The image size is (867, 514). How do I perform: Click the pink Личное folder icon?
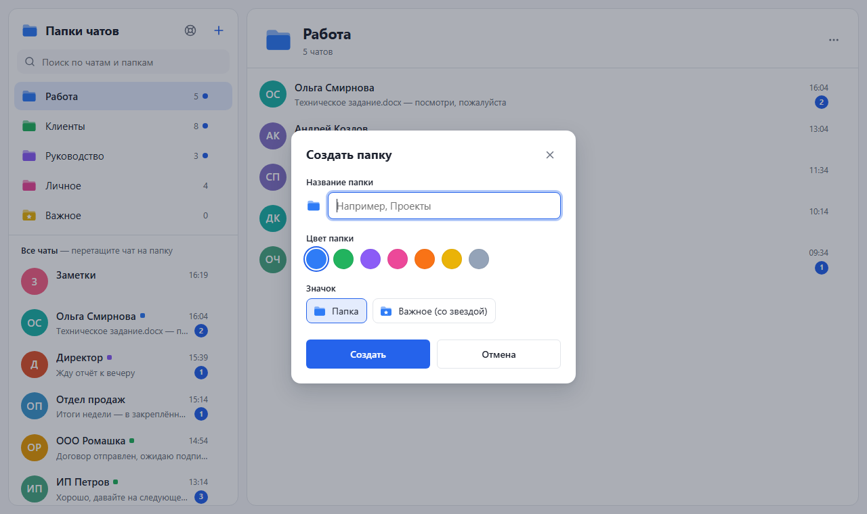pyautogui.click(x=29, y=185)
